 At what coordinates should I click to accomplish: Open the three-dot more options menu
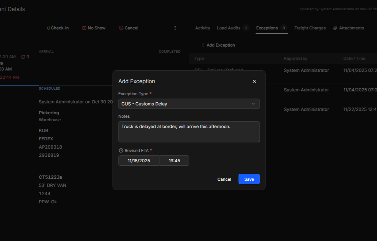coord(175,28)
